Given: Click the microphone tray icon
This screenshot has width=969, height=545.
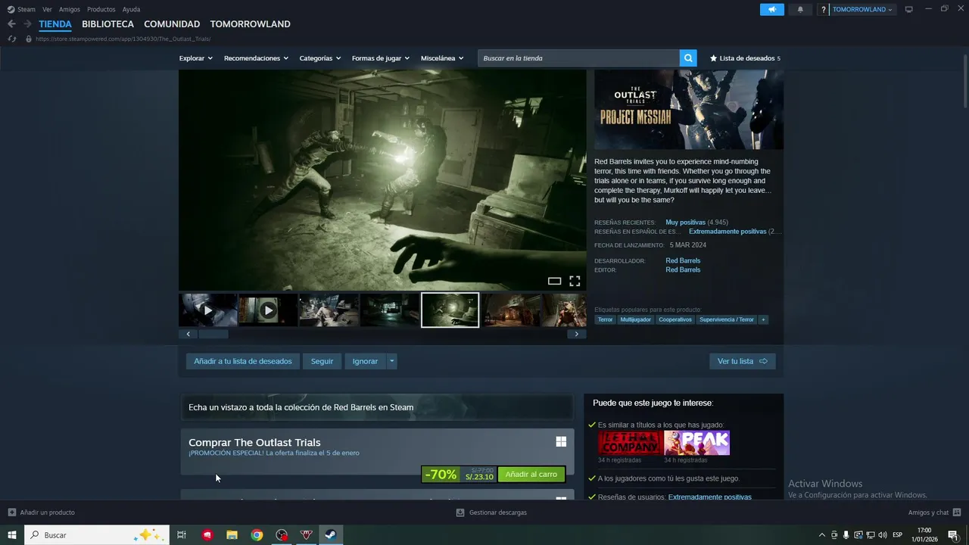Looking at the screenshot, I should [846, 535].
